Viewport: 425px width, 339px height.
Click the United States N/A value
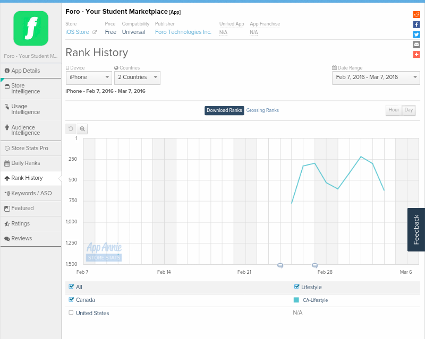pos(297,312)
